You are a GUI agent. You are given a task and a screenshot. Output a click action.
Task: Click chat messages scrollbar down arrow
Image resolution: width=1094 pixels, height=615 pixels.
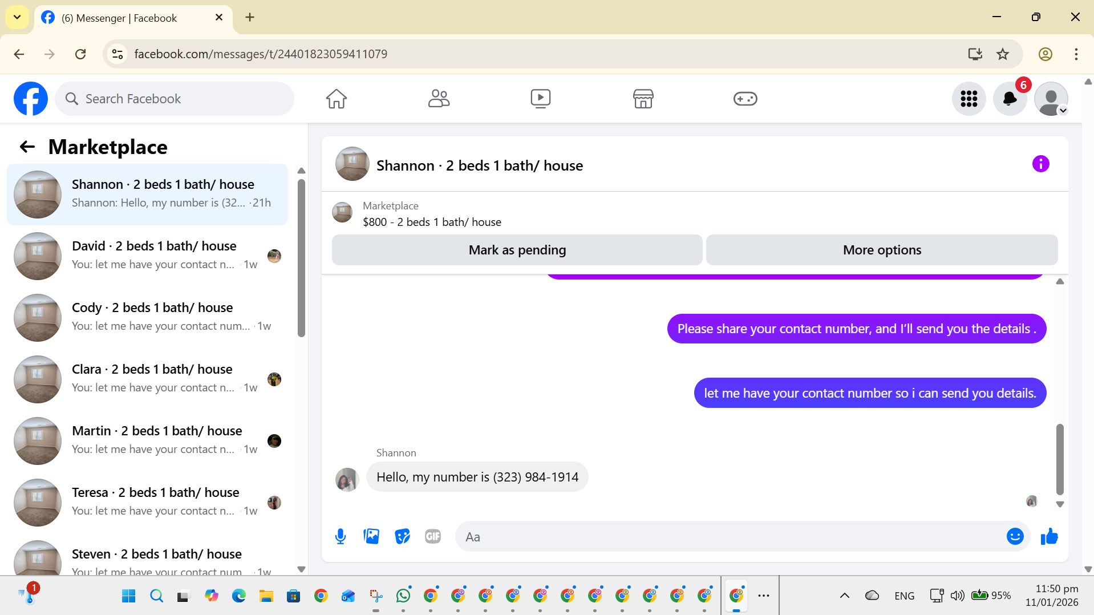[x=1060, y=504]
